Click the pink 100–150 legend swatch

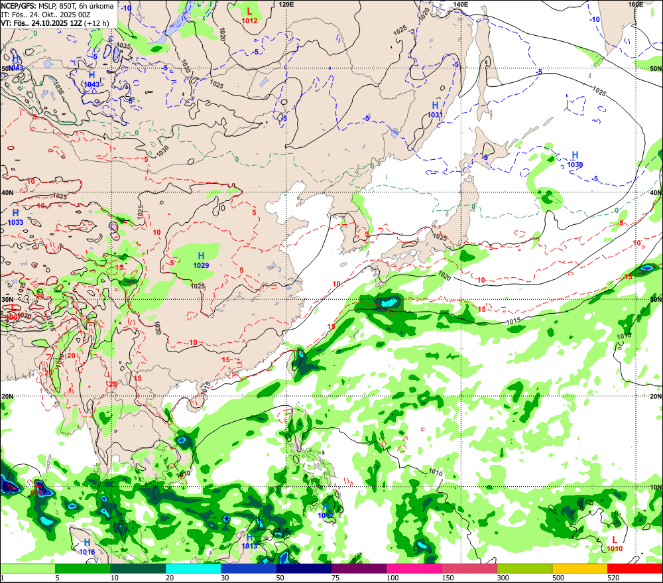click(x=414, y=568)
